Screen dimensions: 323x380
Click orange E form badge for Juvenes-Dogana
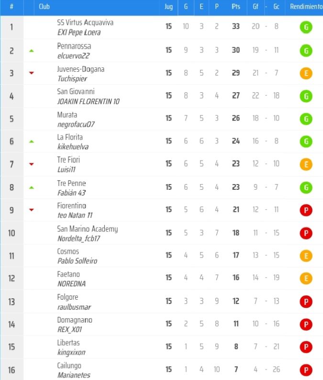pyautogui.click(x=306, y=73)
